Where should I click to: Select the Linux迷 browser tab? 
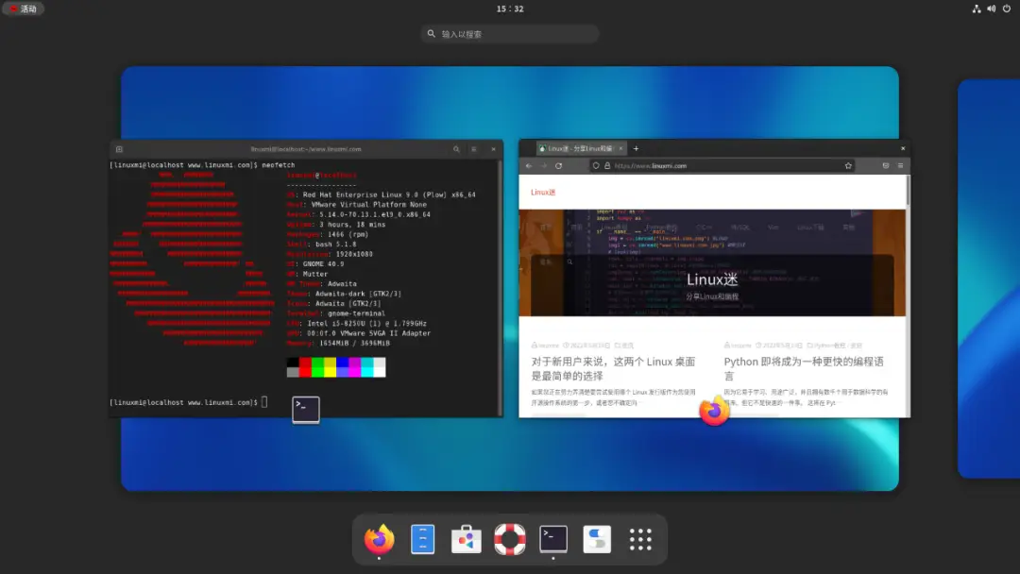click(x=576, y=148)
